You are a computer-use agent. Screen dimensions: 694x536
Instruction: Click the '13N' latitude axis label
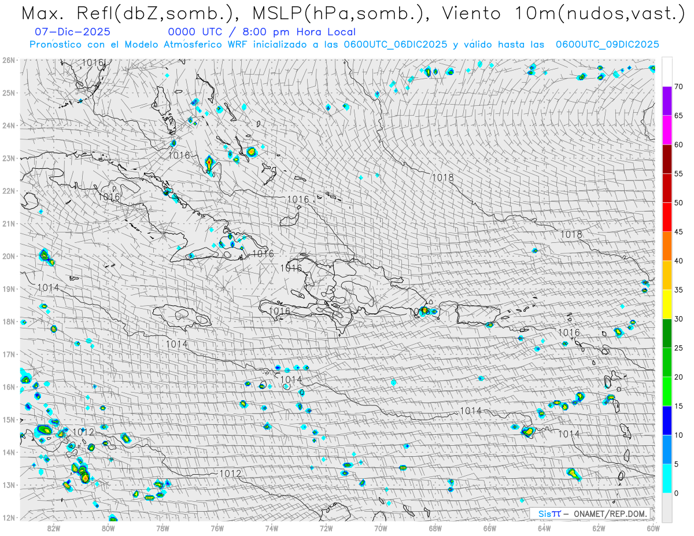tap(9, 485)
